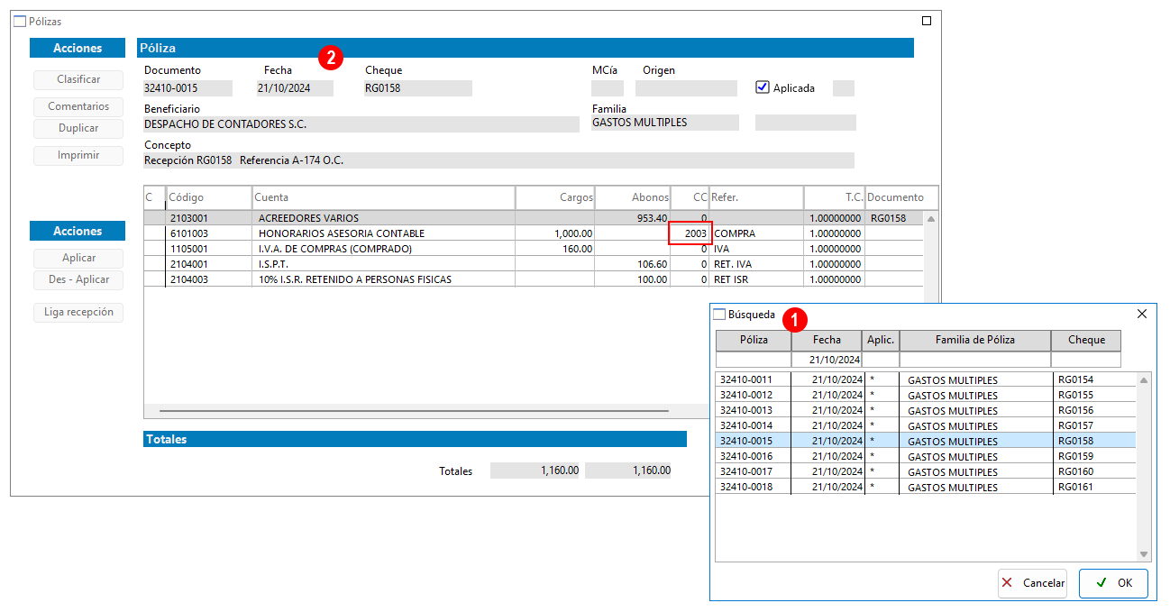The image size is (1170, 612).
Task: Select the I.V.A. DE COMPRAS (COMPRADO) row
Action: click(534, 249)
